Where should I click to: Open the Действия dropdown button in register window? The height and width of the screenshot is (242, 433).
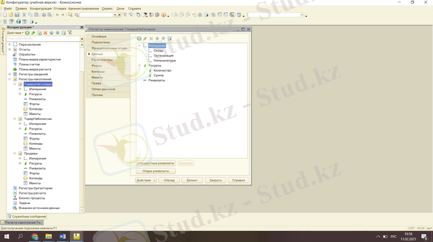[146, 180]
